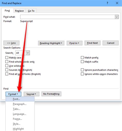122x131 pixels.
Task: Switch to the Go To tab
Action: (x=31, y=11)
